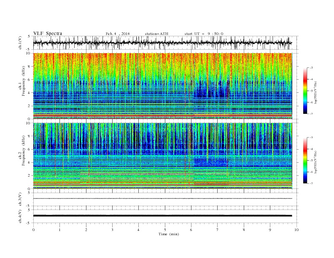
Task: Click the ch.3 flat waveform trace
Action: (x=162, y=199)
